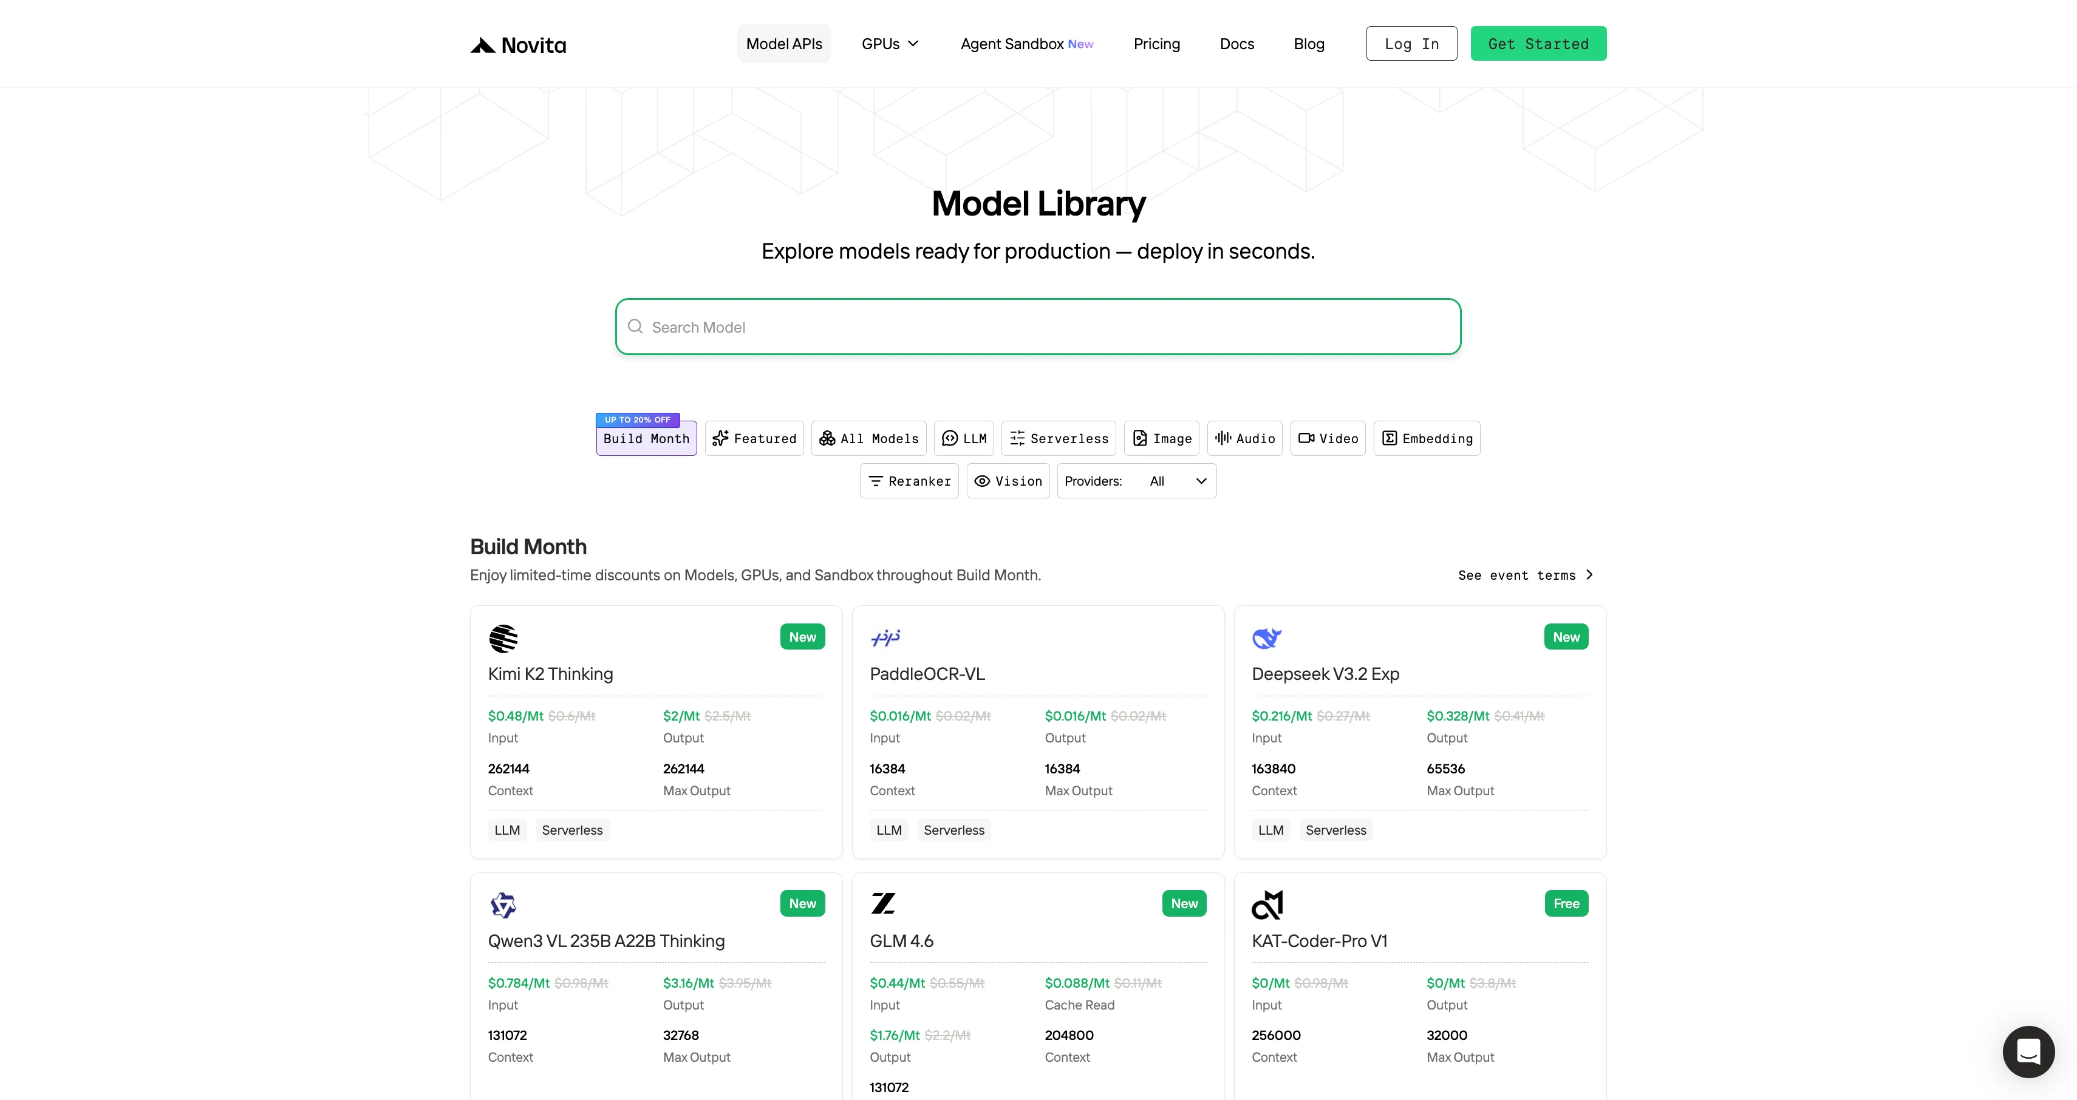This screenshot has height=1100, width=2077.
Task: Go to Agent Sandbox page
Action: (1026, 44)
